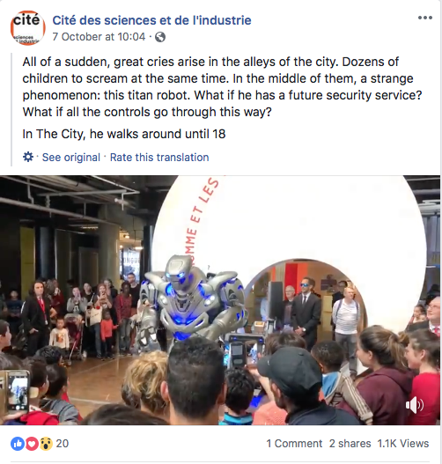Expand the 1 Comment thread
The image size is (442, 464).
tap(294, 444)
